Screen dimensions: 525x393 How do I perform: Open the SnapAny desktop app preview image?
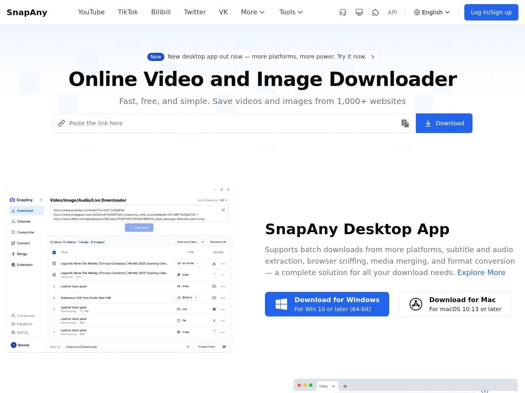point(119,269)
